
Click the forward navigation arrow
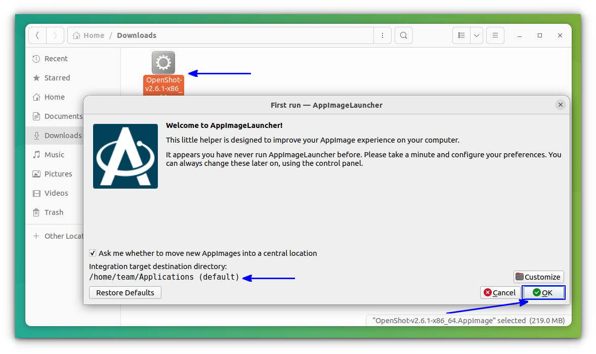pos(55,35)
